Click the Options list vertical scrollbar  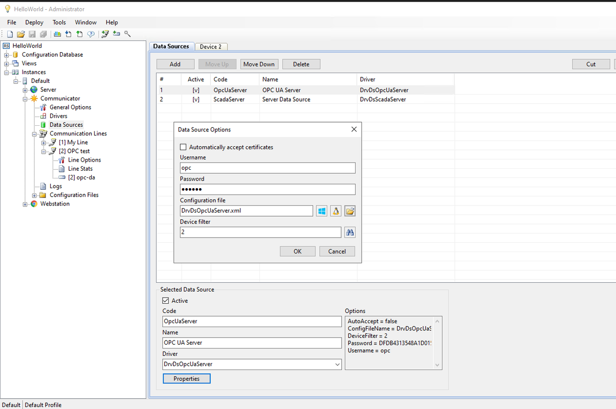click(437, 343)
